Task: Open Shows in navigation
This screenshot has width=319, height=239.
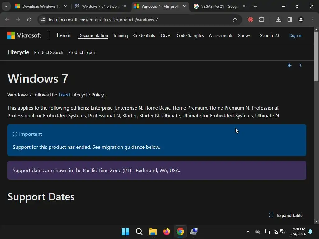Action: 244,35
